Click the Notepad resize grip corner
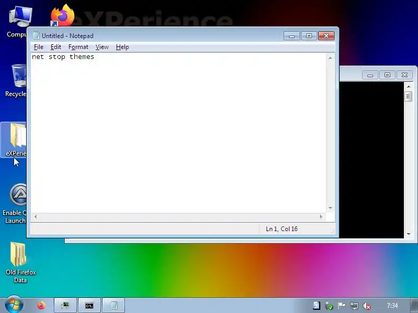 pyautogui.click(x=332, y=231)
